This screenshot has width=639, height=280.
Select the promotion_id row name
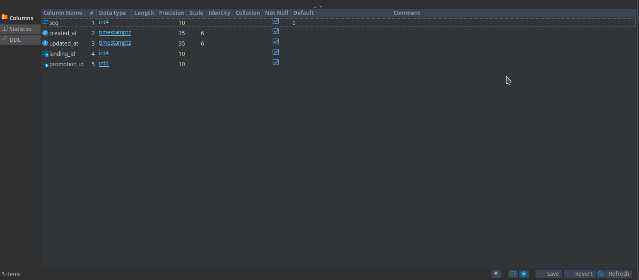[x=66, y=64]
